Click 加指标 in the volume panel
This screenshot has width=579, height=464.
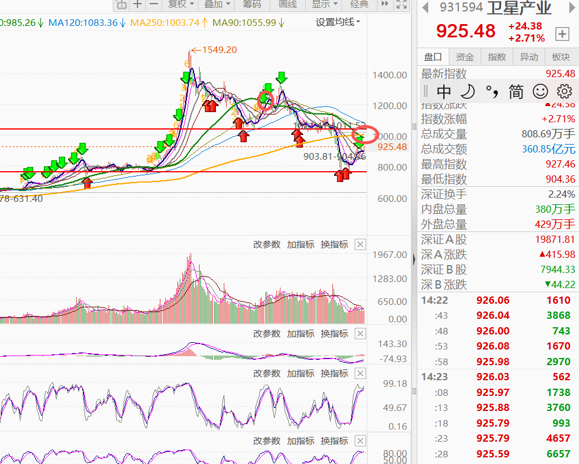click(300, 244)
